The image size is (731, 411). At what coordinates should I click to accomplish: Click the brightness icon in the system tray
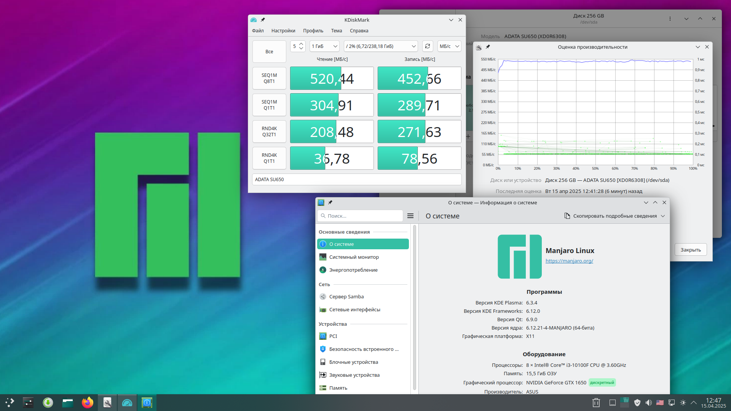tap(683, 403)
